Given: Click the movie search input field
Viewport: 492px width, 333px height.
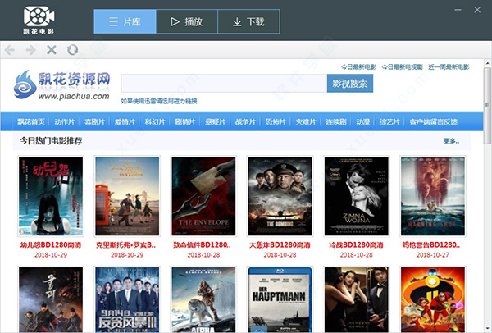Looking at the screenshot, I should (x=224, y=83).
